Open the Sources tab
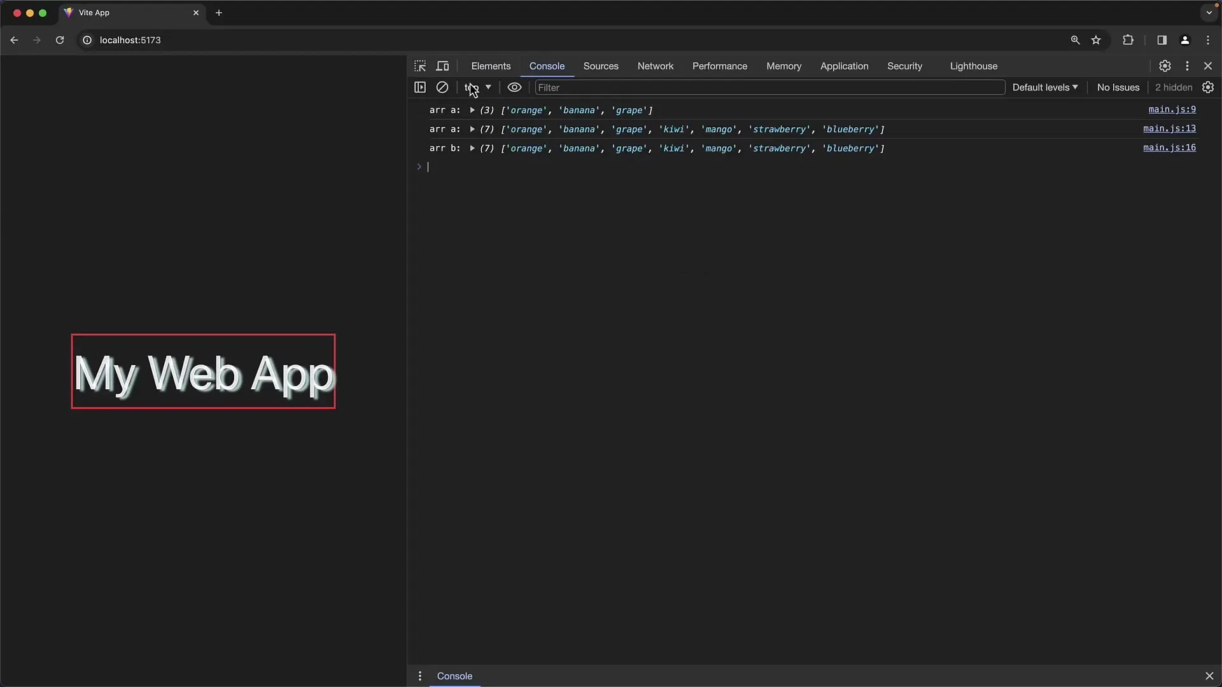 coord(601,66)
